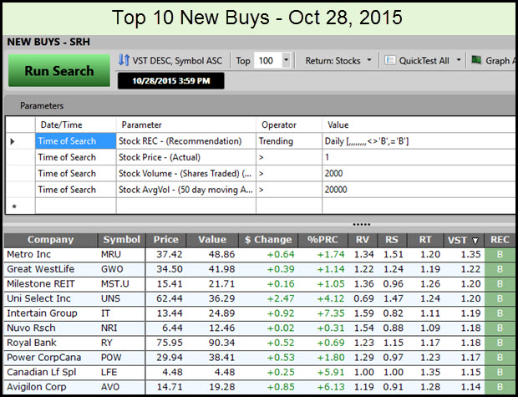Image resolution: width=518 pixels, height=397 pixels.
Task: Click symbol NRI
Action: pos(109,328)
